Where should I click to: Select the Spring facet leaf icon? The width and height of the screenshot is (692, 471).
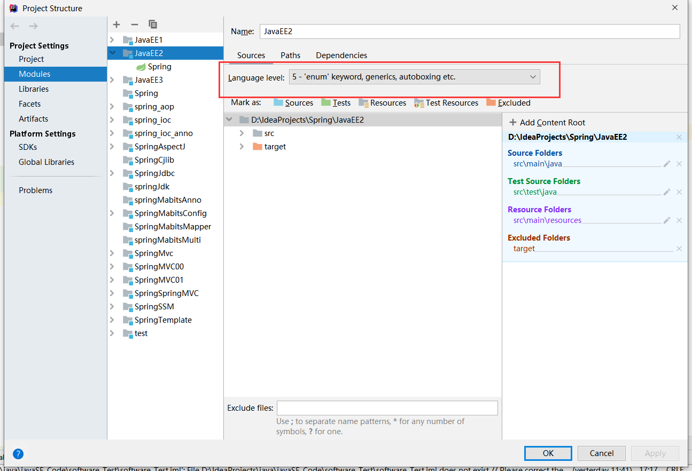tap(141, 67)
